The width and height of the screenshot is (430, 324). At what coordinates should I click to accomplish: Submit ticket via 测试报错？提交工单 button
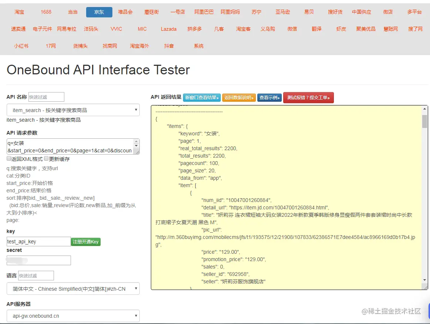tap(308, 98)
